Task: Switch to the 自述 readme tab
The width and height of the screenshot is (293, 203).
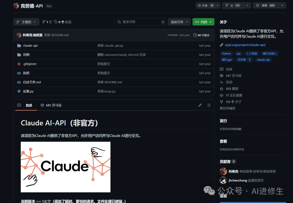Action: (x=26, y=105)
